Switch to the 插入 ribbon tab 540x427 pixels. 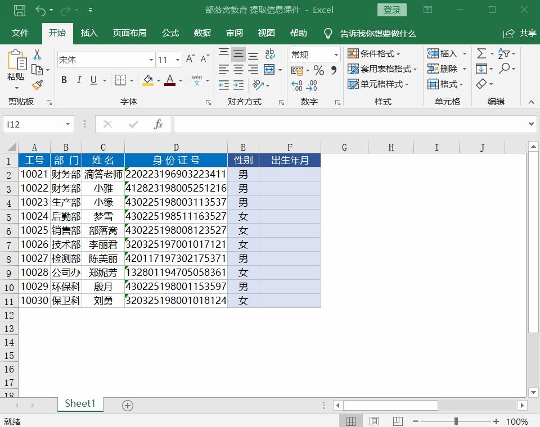pyautogui.click(x=90, y=33)
